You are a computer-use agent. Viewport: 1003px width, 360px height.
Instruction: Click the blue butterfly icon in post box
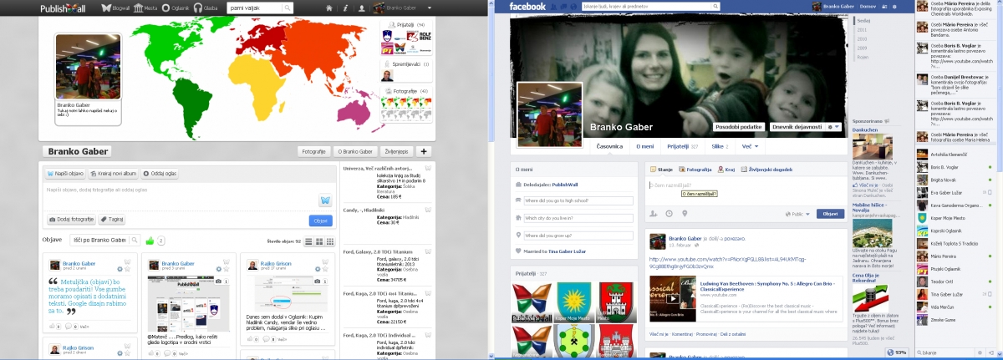pyautogui.click(x=323, y=200)
